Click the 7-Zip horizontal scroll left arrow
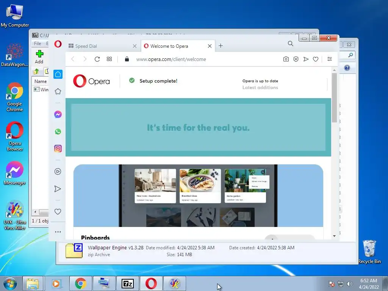Image resolution: width=388 pixels, height=291 pixels. point(35,212)
